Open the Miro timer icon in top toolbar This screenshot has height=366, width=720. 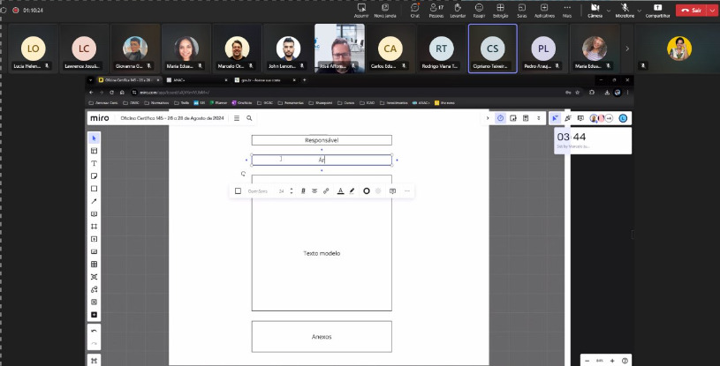tap(501, 117)
